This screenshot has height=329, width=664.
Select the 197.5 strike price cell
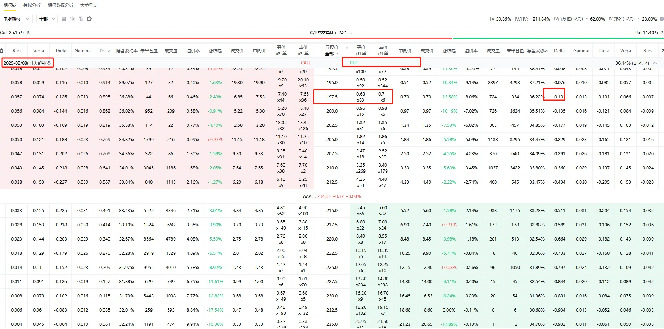332,97
